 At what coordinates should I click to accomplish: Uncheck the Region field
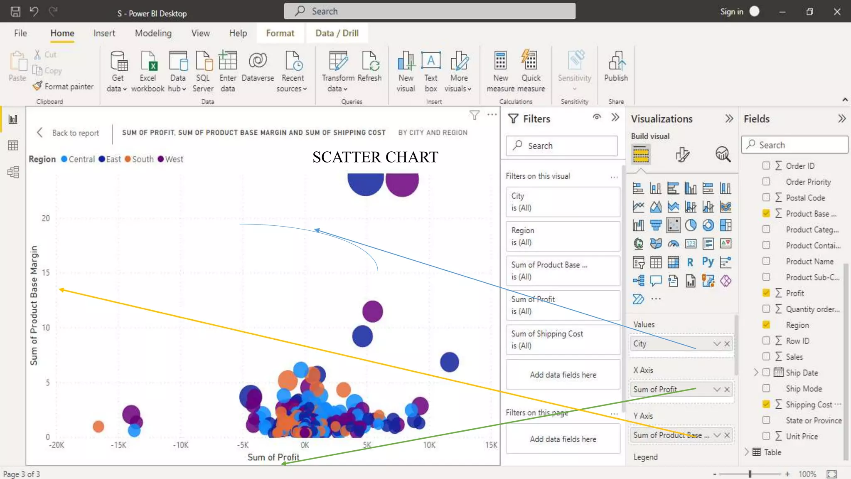coord(766,324)
